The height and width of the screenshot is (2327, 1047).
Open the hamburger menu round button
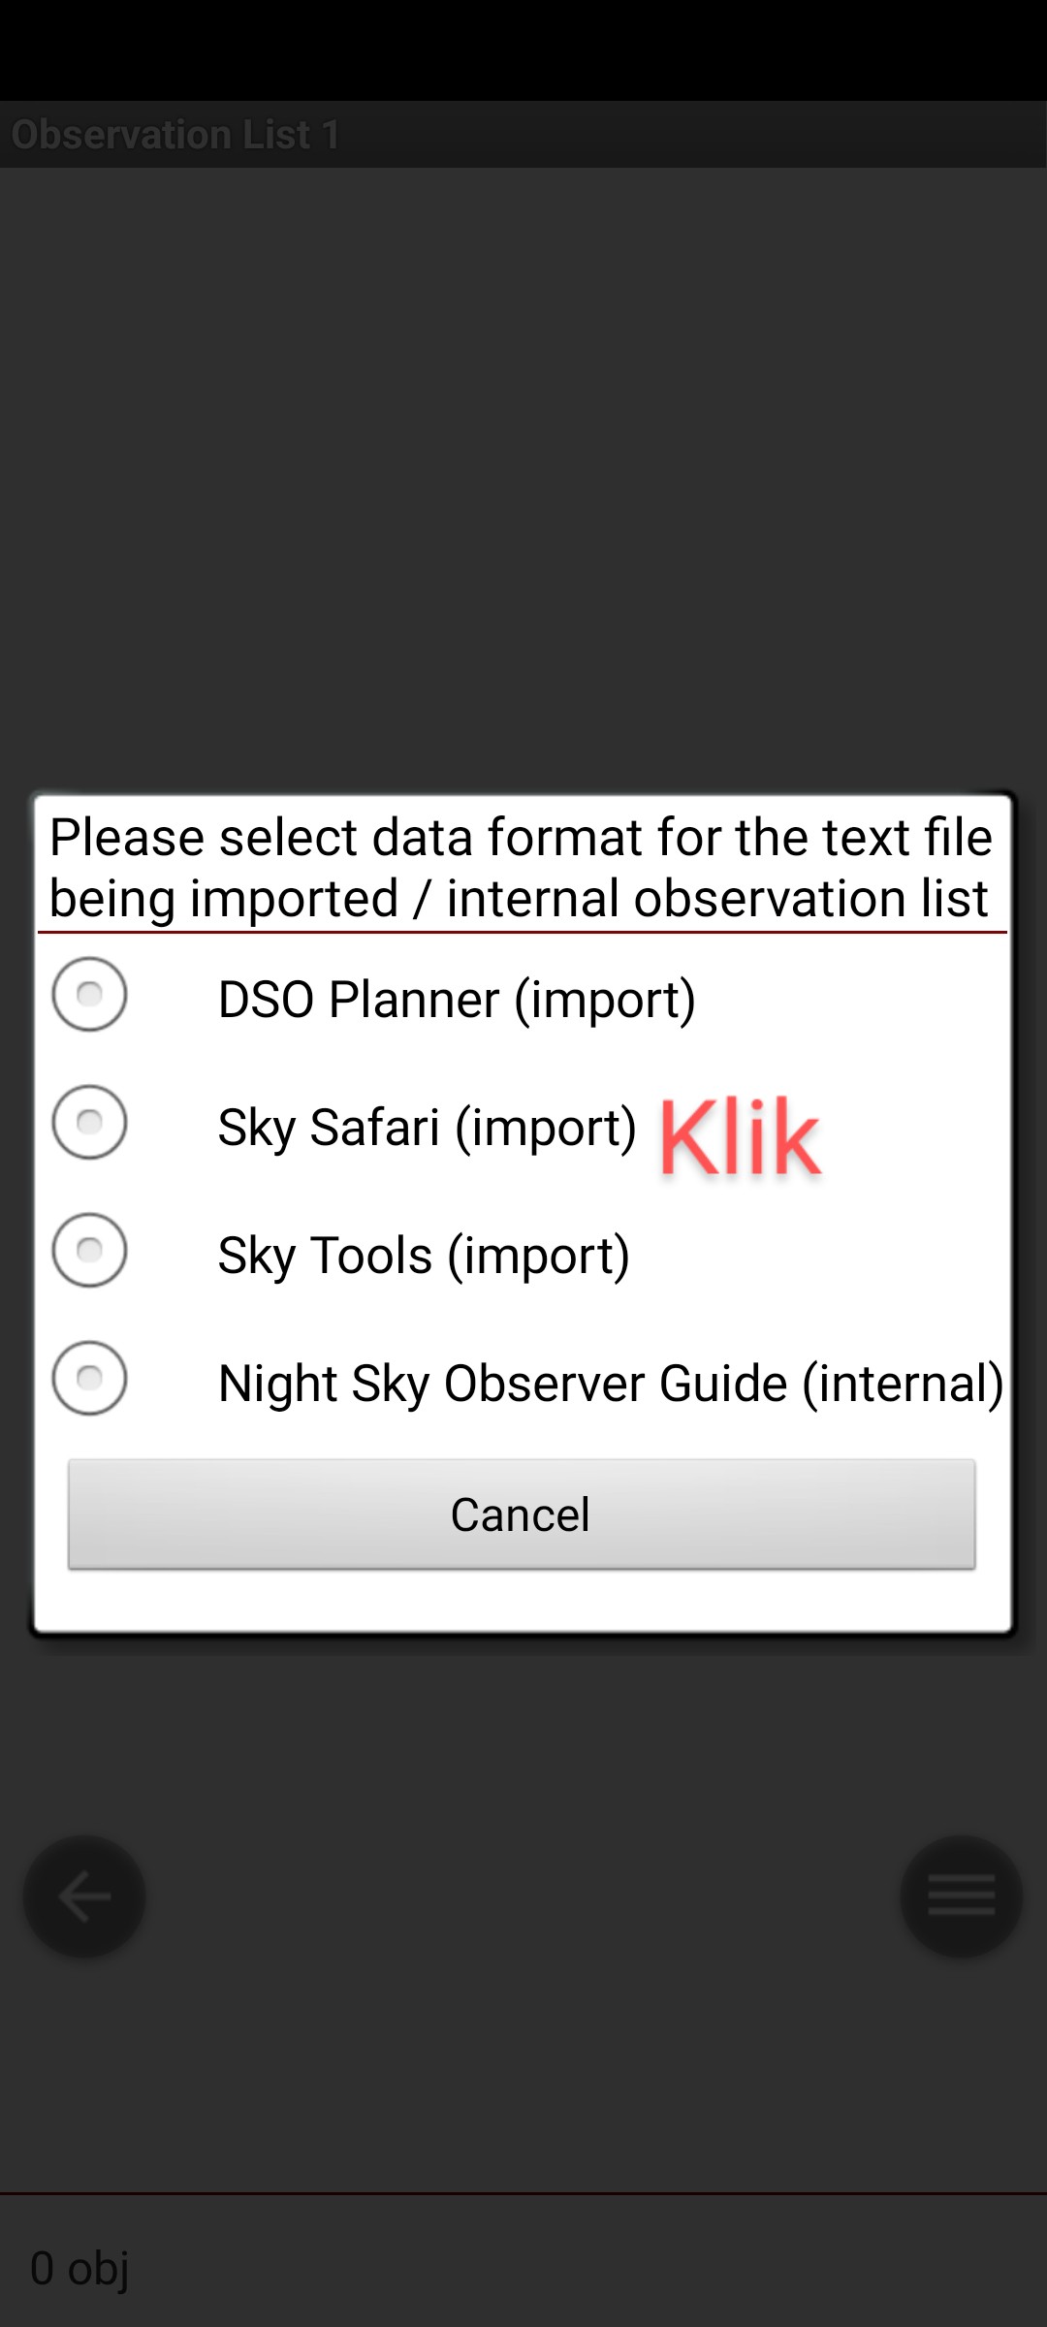[x=961, y=1896]
